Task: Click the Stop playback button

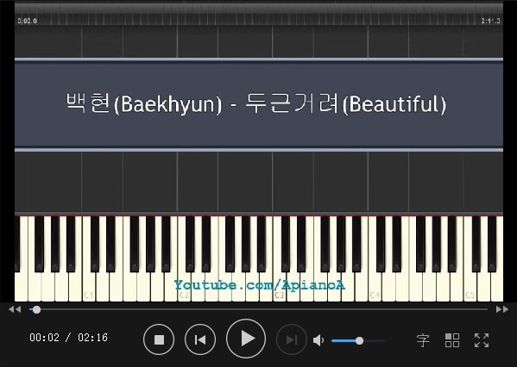Action: tap(159, 339)
